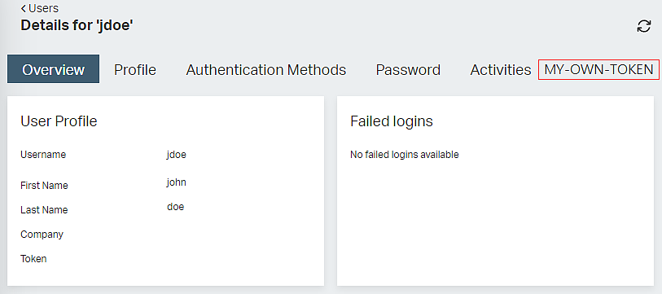This screenshot has height=294, width=662.
Task: Open the MY-OWN-TOKEN tab
Action: click(x=598, y=69)
